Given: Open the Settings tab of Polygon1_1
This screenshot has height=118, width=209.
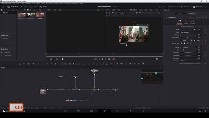Looking at the screenshot, I should pyautogui.click(x=192, y=22).
